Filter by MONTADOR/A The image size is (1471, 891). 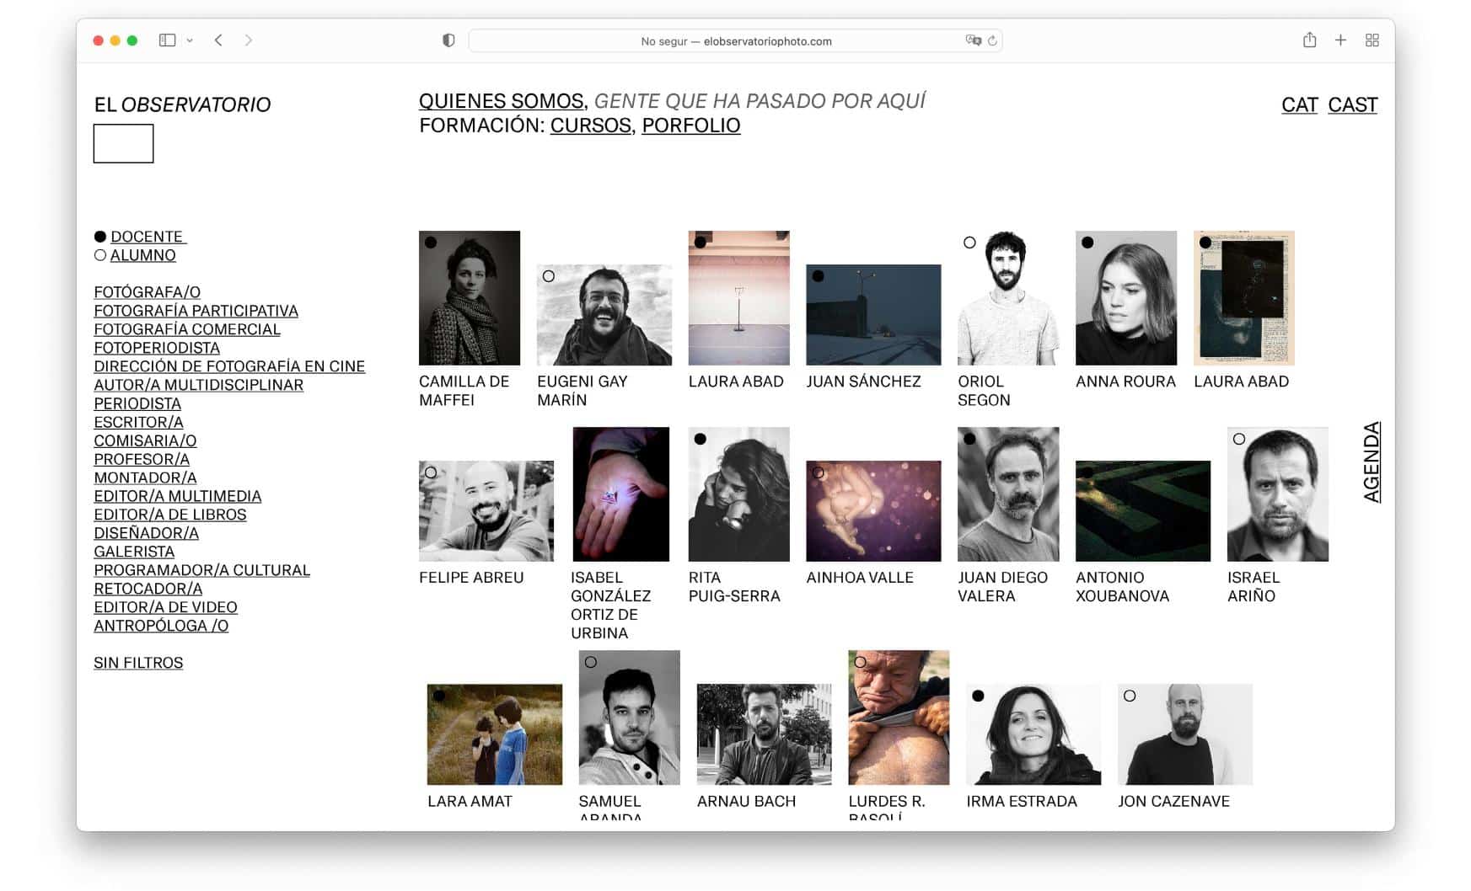(145, 478)
